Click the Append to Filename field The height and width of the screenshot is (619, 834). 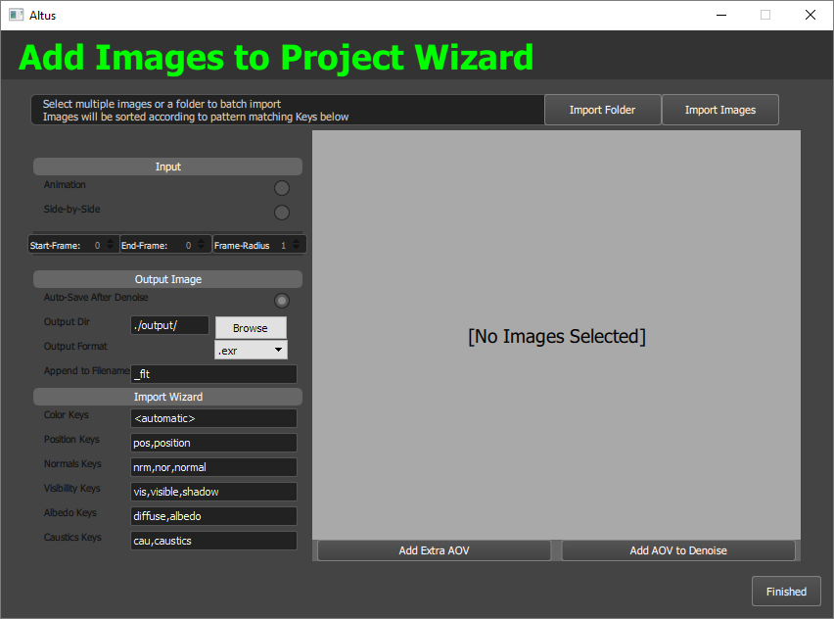coord(213,373)
